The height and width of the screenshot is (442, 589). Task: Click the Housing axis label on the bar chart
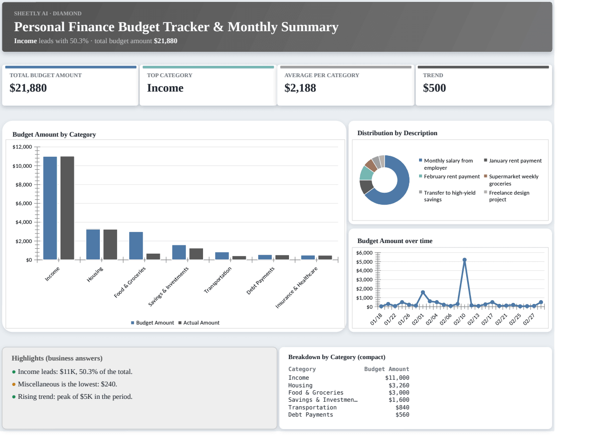[95, 274]
